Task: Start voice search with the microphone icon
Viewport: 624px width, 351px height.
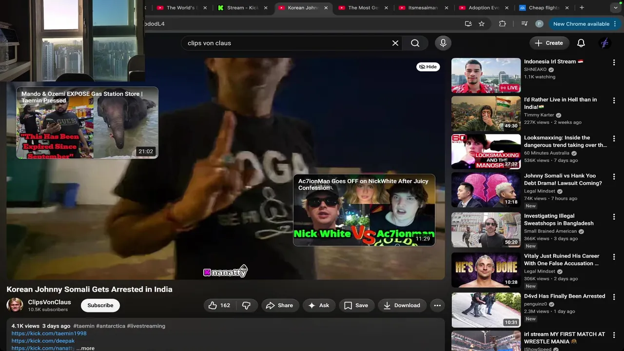Action: pos(443,43)
